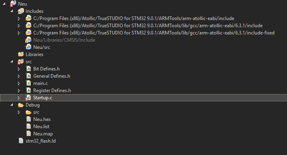
Task: Select the Neu/src include path entry
Action: pos(42,47)
